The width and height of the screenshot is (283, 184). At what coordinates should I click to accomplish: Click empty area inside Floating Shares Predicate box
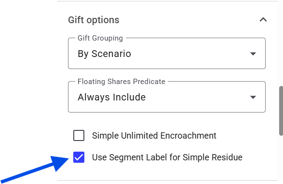[197, 97]
